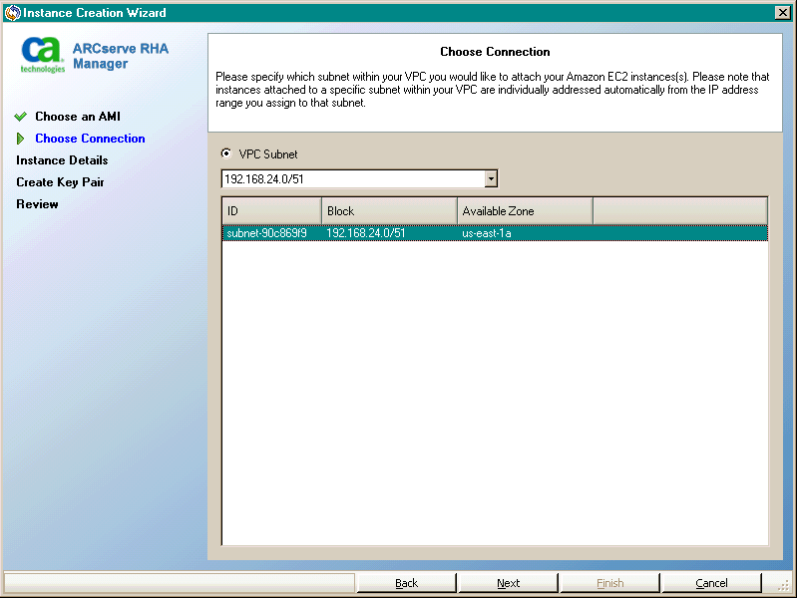Select the VPC Subnet radio button
The width and height of the screenshot is (797, 598).
tap(226, 153)
